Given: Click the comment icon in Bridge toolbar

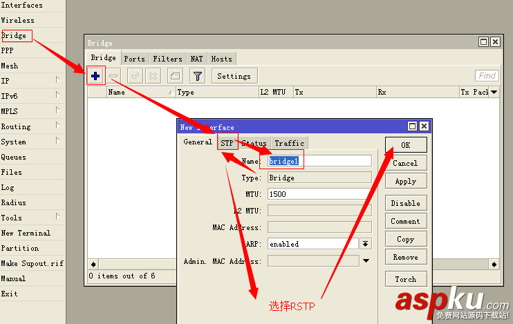Looking at the screenshot, I should click(x=175, y=76).
